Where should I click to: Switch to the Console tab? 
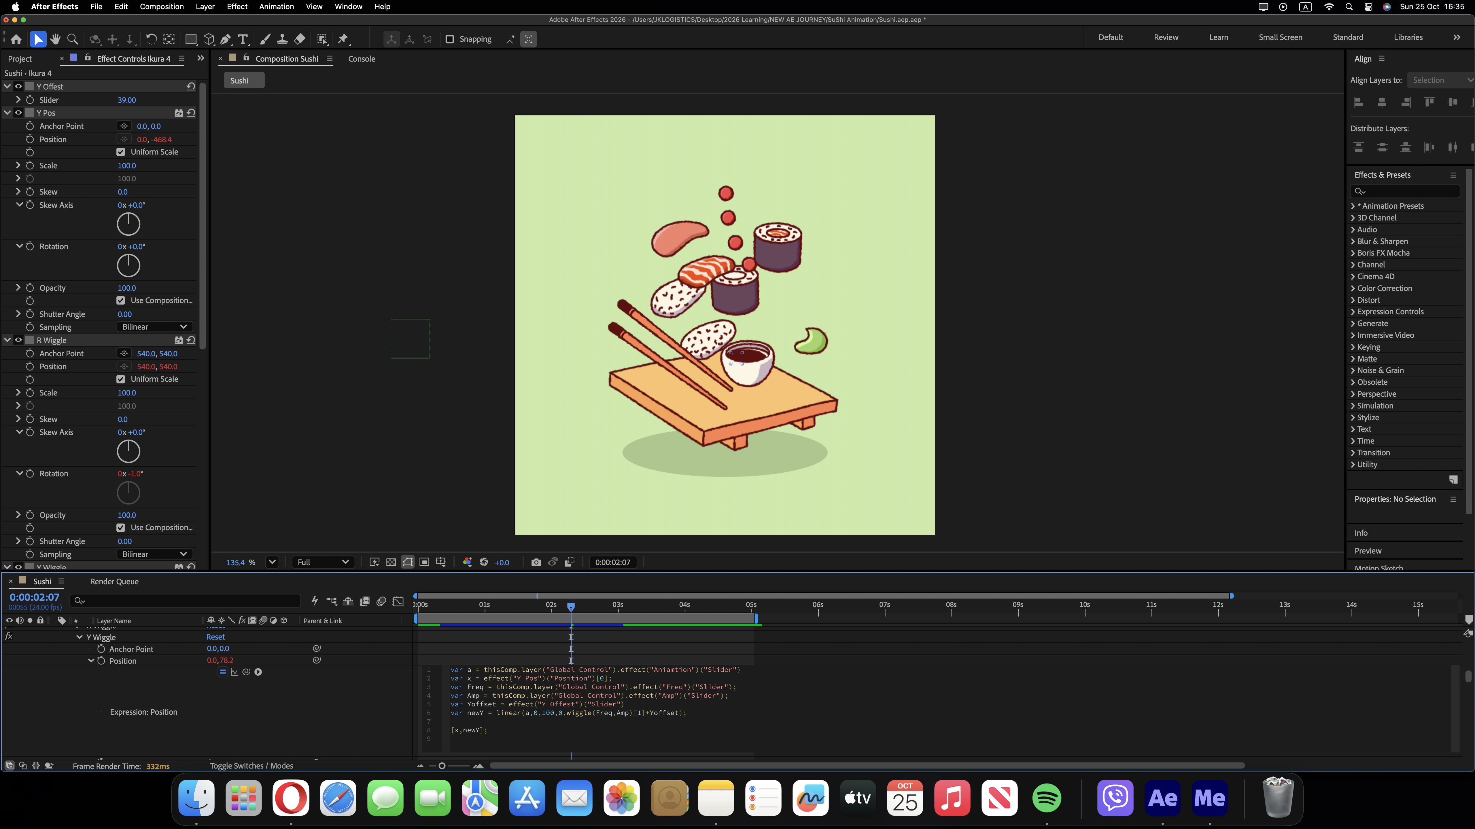(x=361, y=59)
